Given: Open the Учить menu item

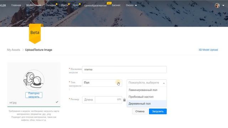Looking at the screenshot, I should 64,5.
